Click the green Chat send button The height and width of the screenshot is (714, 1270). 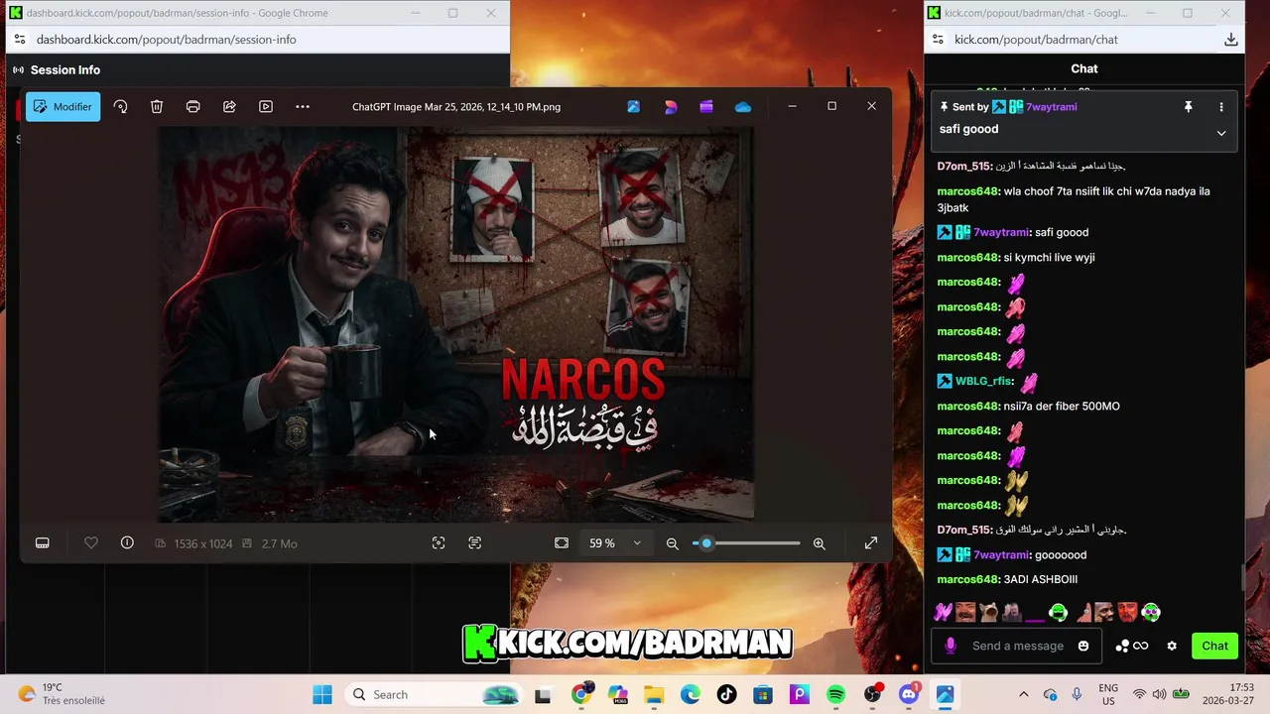click(x=1214, y=646)
